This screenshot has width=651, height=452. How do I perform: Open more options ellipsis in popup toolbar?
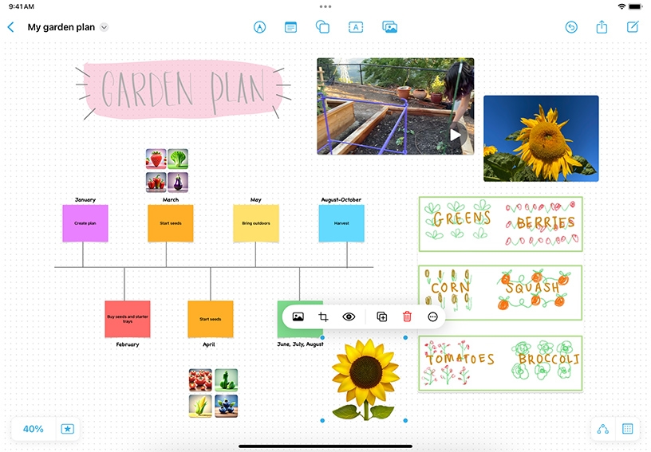tap(432, 316)
